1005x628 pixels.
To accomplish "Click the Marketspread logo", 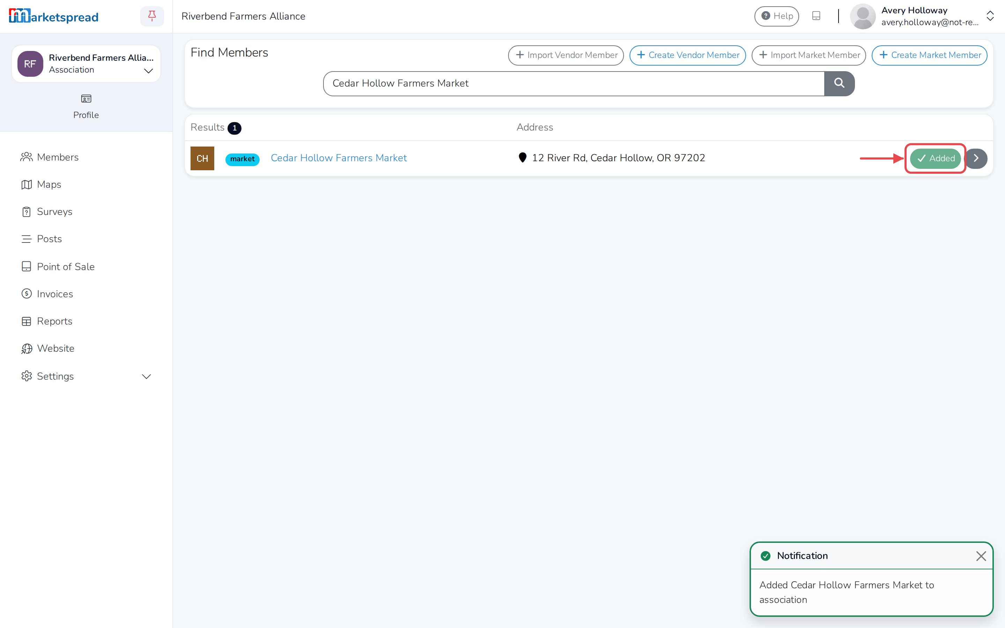I will click(x=54, y=16).
